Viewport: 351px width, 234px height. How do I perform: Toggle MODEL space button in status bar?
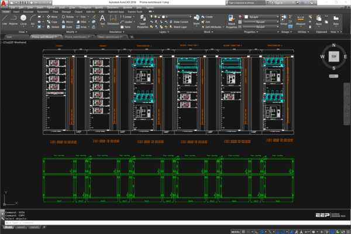pos(236,230)
